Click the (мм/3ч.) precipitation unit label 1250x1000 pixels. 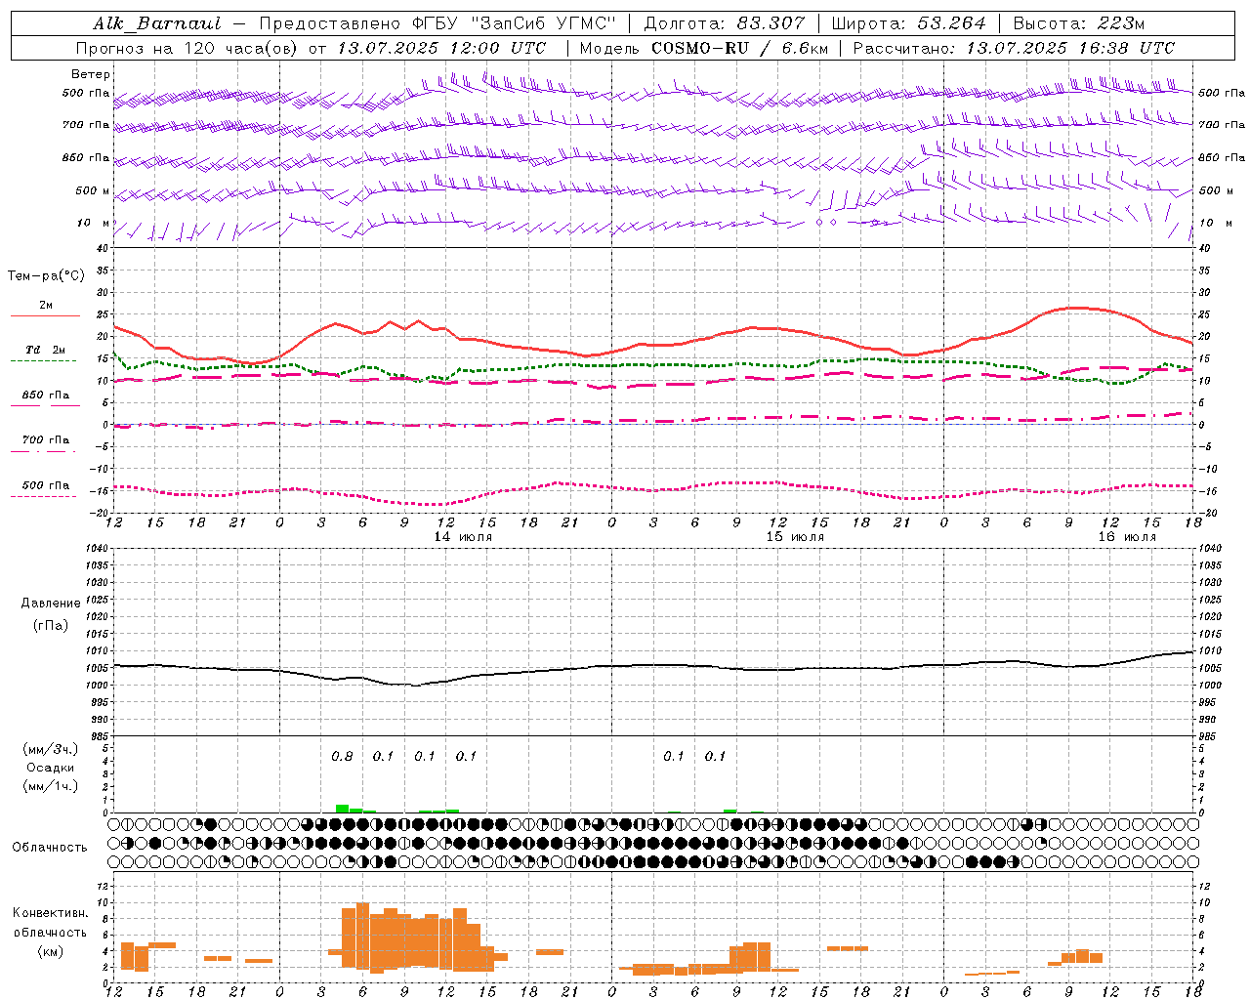[x=51, y=749]
